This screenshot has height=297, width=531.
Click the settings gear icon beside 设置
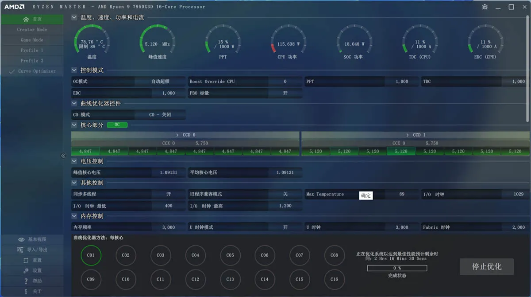26,270
